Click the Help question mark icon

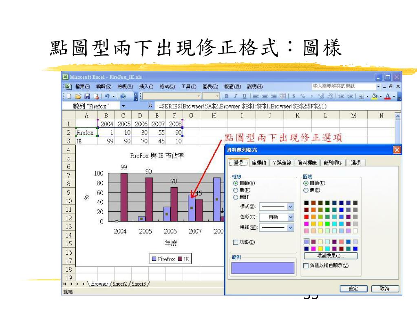[123, 96]
